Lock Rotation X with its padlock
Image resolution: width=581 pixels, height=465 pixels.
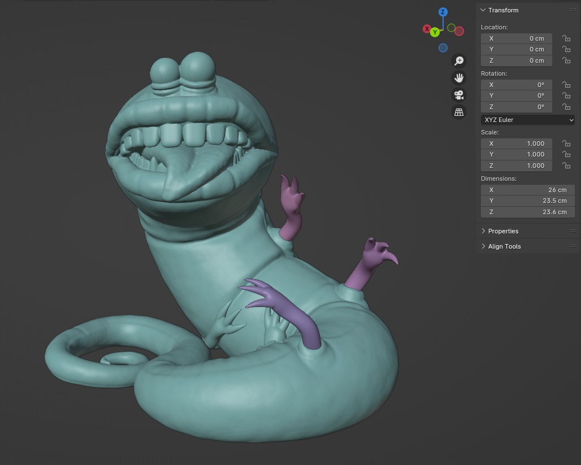pyautogui.click(x=566, y=85)
